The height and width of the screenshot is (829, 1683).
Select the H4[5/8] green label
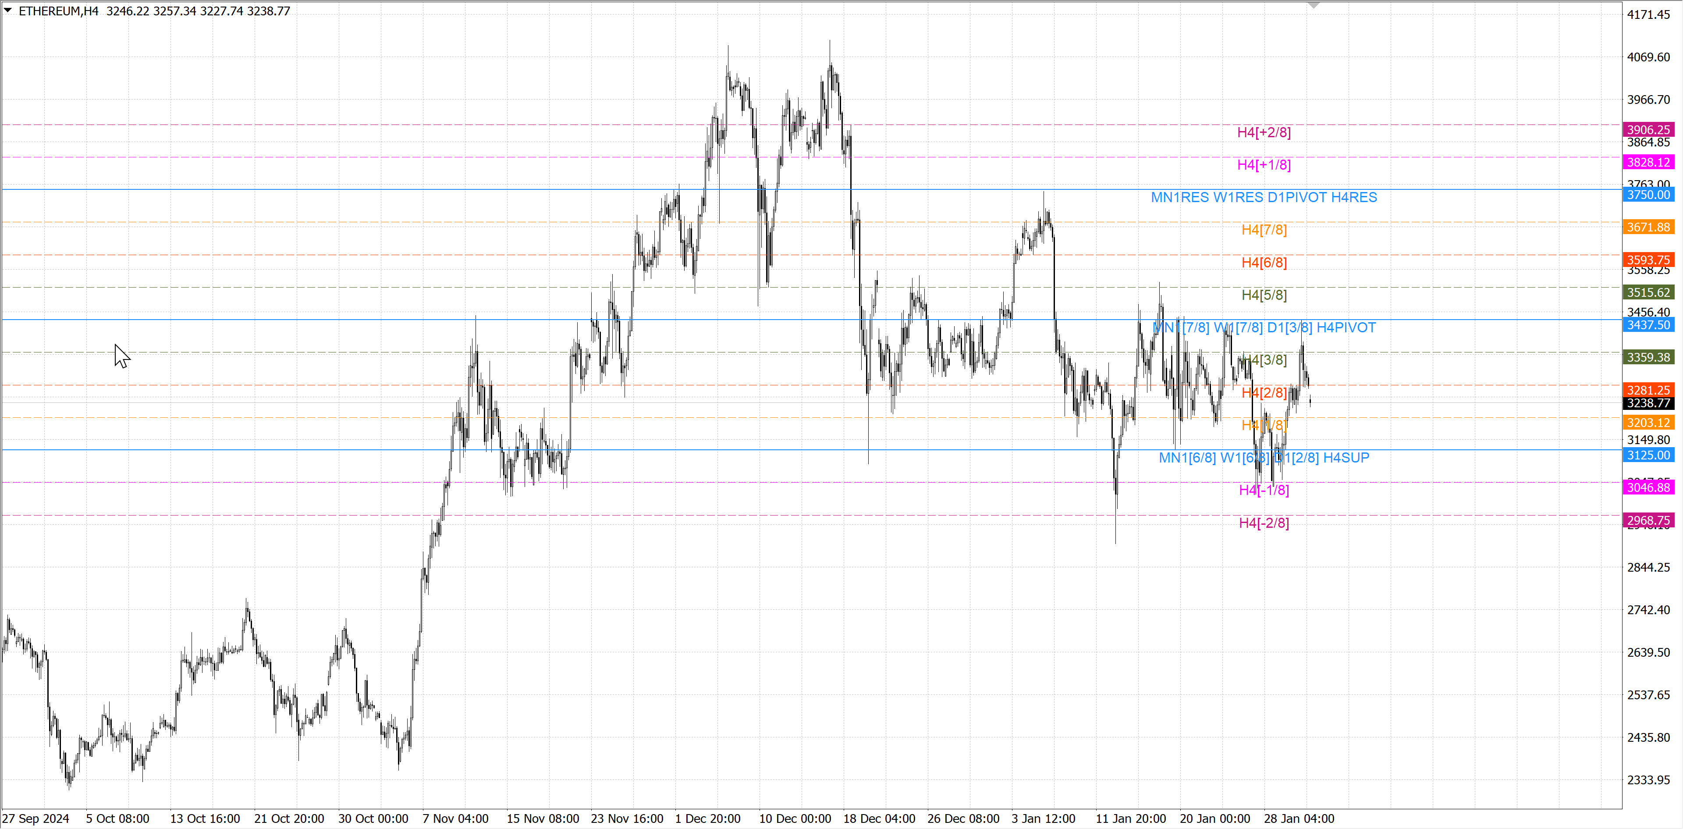click(x=1264, y=295)
